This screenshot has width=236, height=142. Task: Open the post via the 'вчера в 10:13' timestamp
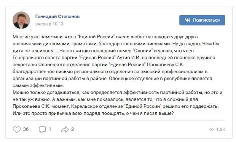pyautogui.click(x=49, y=24)
